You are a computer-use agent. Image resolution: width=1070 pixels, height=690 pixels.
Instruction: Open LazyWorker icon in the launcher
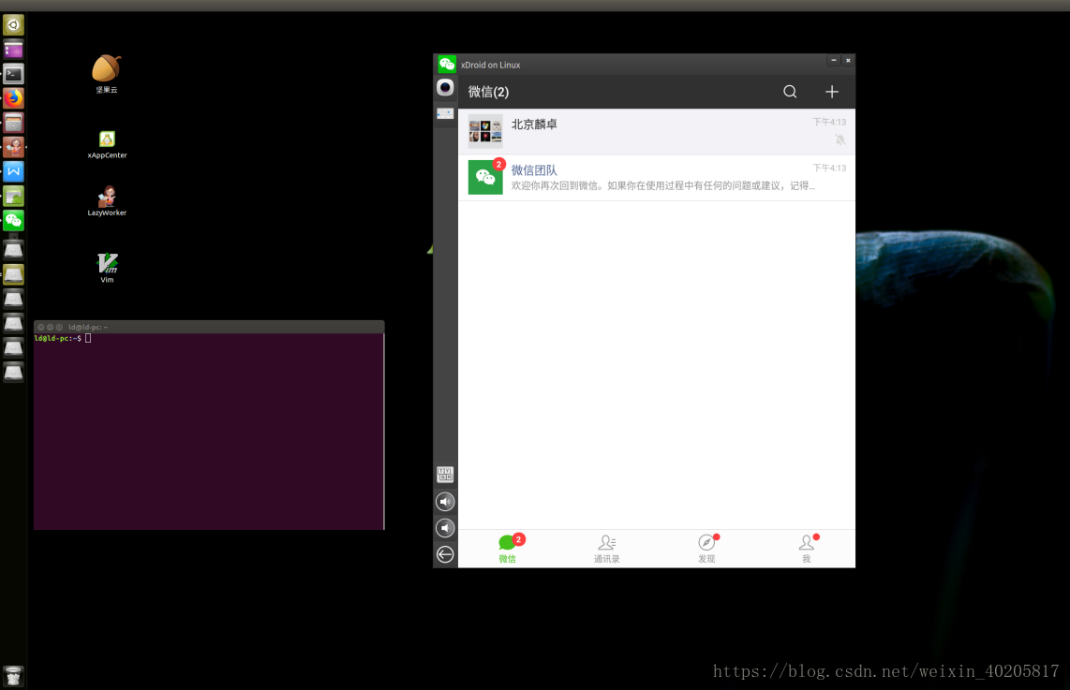[x=14, y=147]
